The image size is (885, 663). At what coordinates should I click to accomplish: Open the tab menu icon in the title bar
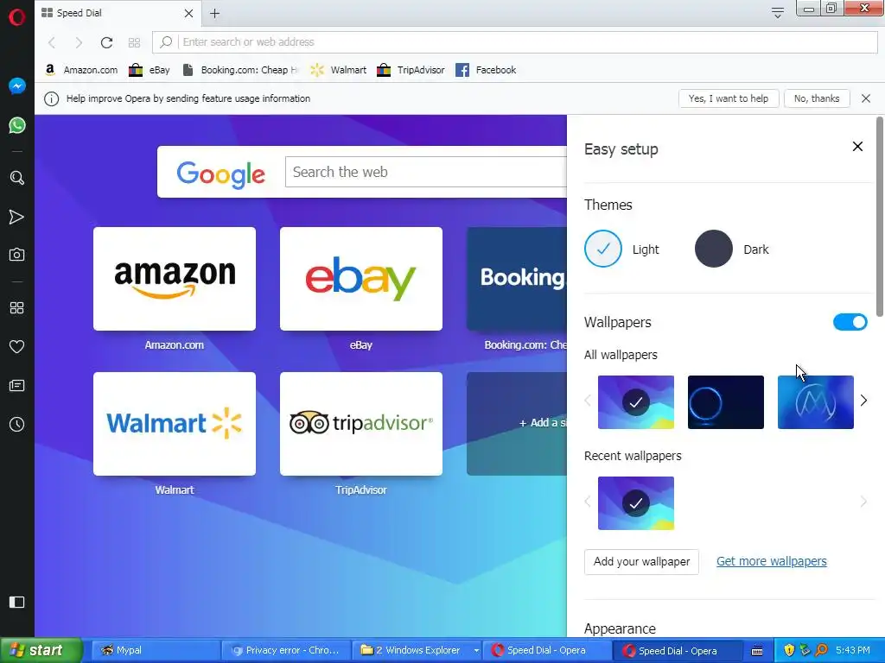tap(778, 12)
